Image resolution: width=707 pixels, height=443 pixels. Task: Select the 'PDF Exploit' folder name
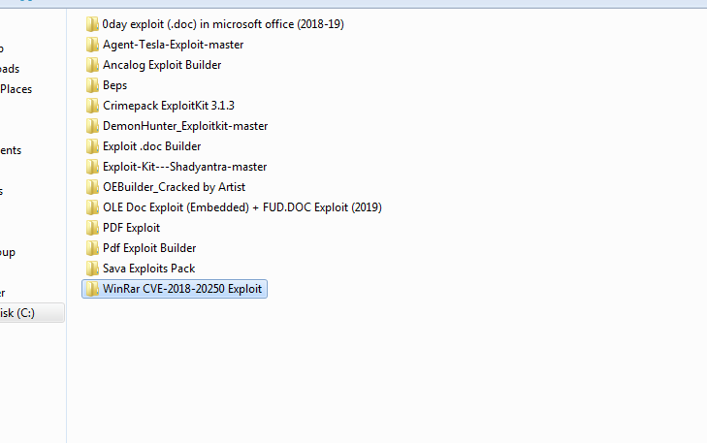pos(131,228)
